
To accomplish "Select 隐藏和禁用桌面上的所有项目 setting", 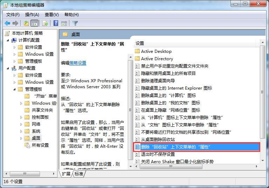I will point(168,74).
